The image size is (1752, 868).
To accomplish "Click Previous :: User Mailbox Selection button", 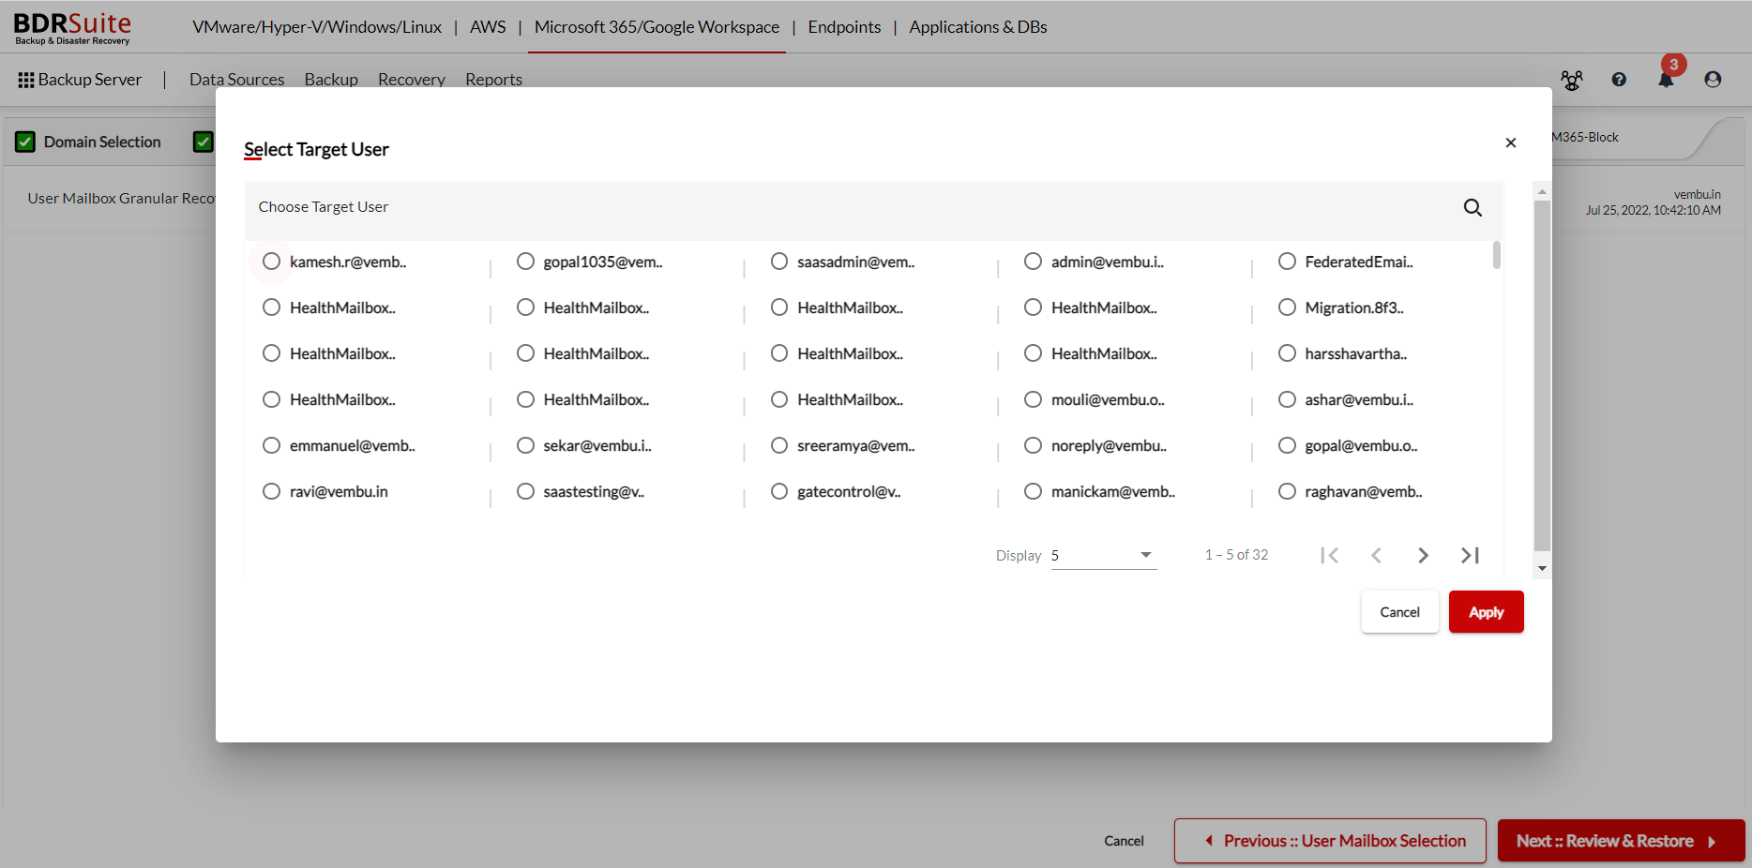I will pos(1330,841).
